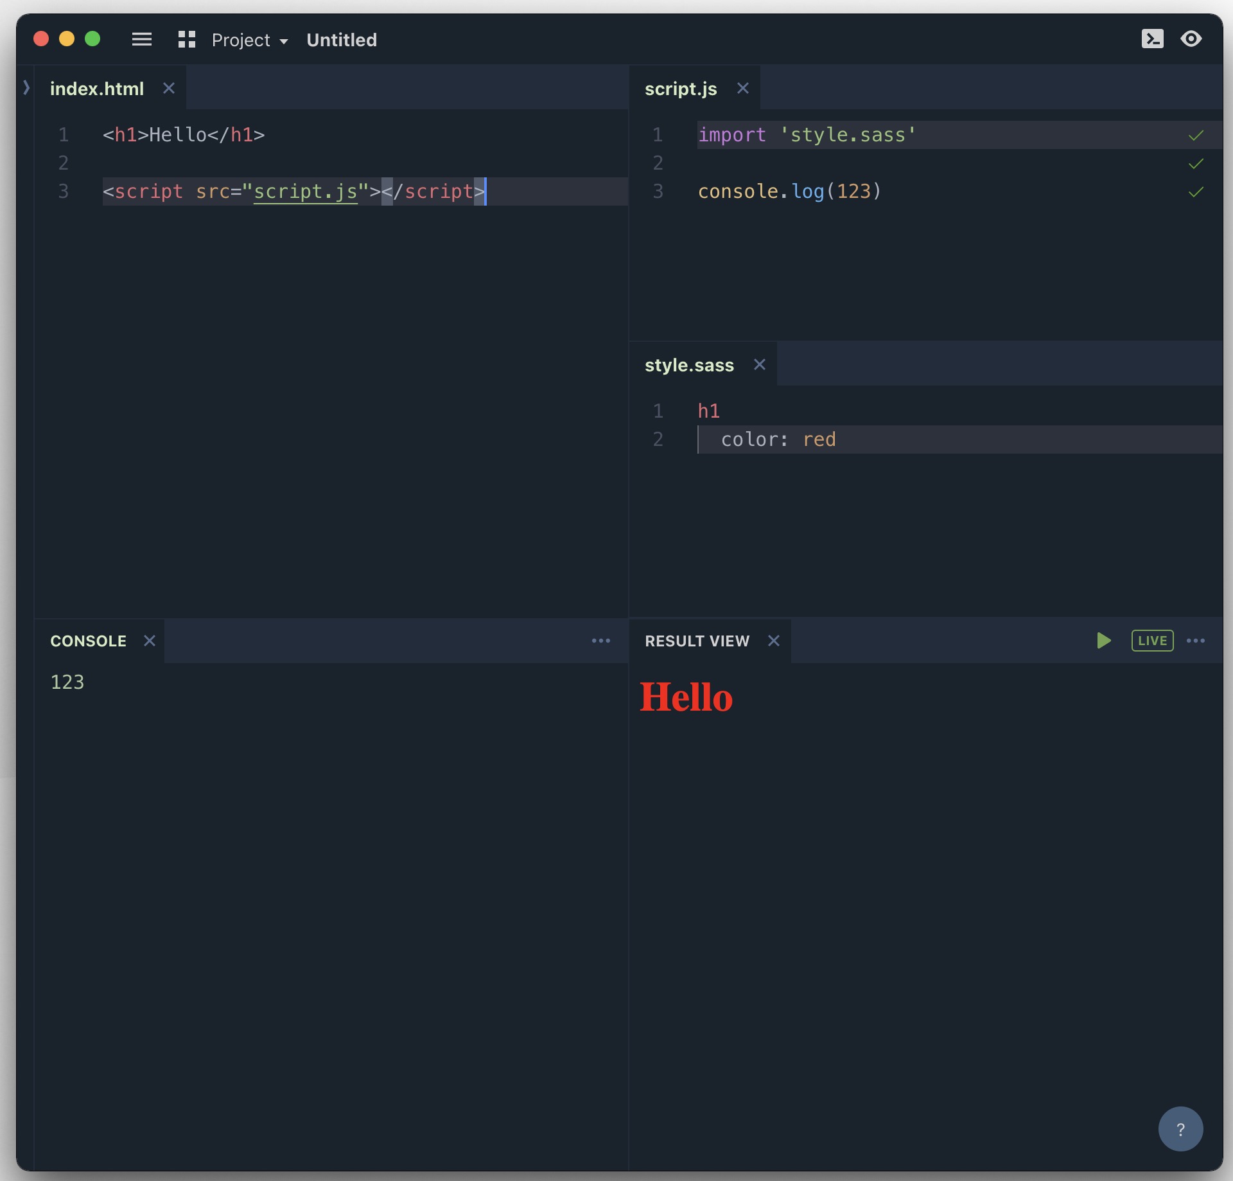Close the index.html tab
This screenshot has height=1181, width=1233.
169,89
